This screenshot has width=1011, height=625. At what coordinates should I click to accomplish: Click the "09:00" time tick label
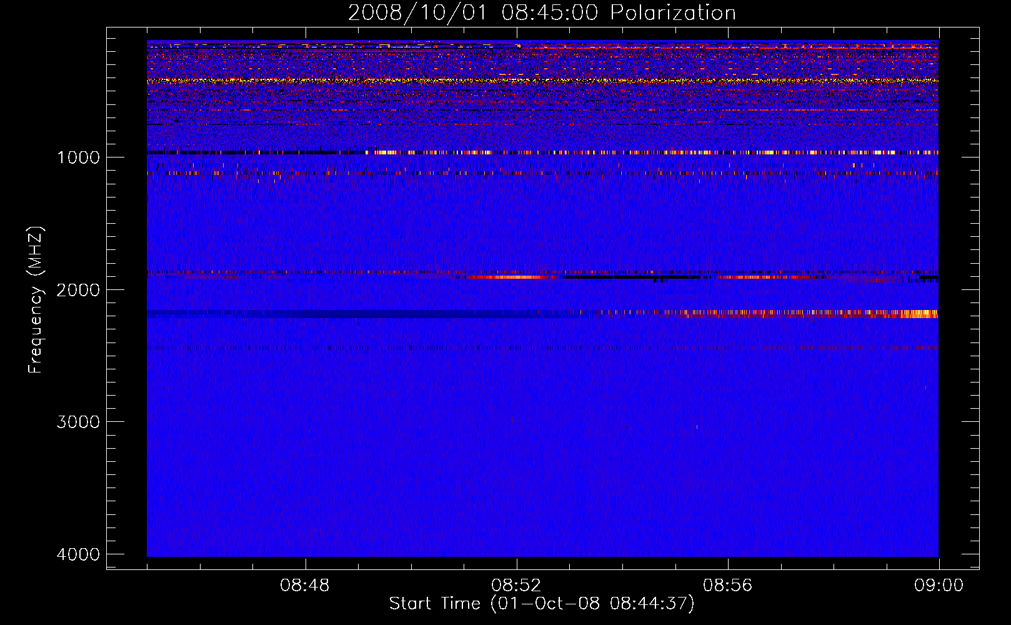939,586
